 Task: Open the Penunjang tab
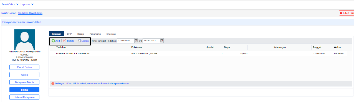click(95, 34)
